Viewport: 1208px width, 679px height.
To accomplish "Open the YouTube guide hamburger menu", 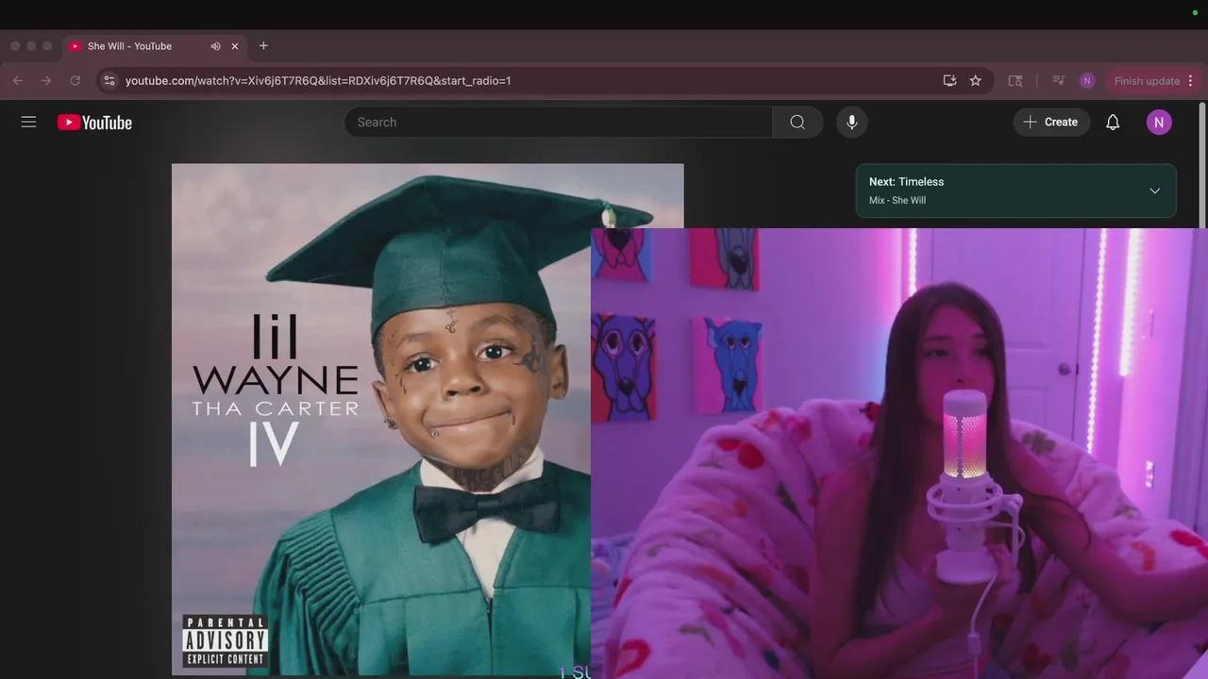I will pyautogui.click(x=28, y=122).
